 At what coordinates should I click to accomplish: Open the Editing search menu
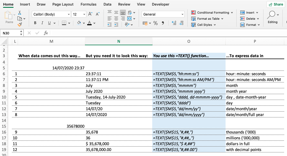click(x=273, y=17)
